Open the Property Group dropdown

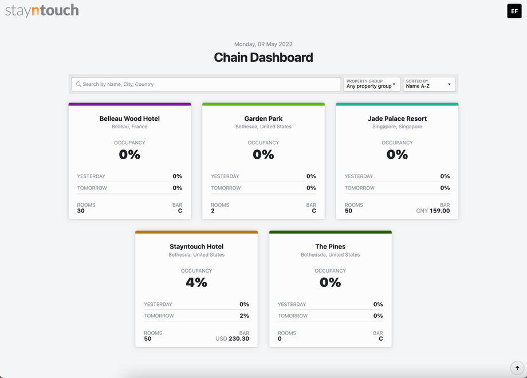[x=372, y=84]
